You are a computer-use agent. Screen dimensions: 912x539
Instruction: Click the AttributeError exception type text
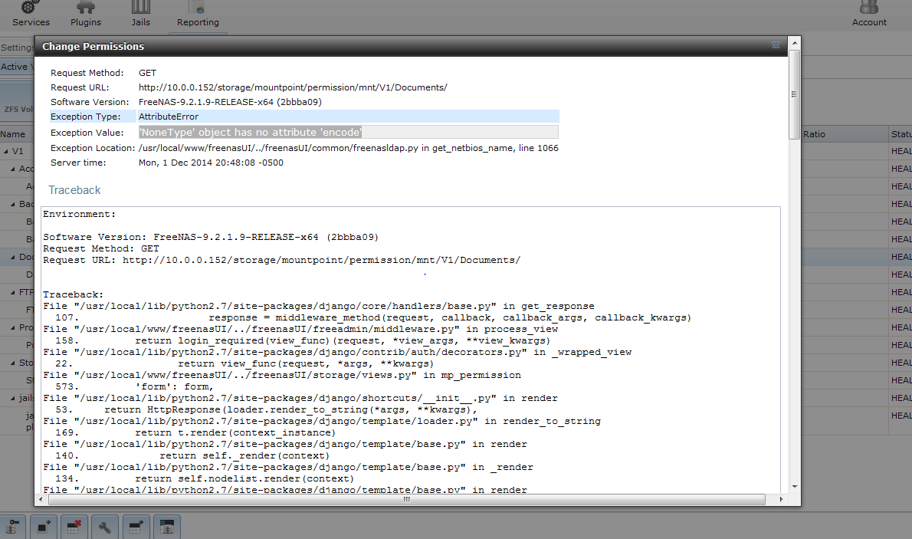tap(168, 117)
